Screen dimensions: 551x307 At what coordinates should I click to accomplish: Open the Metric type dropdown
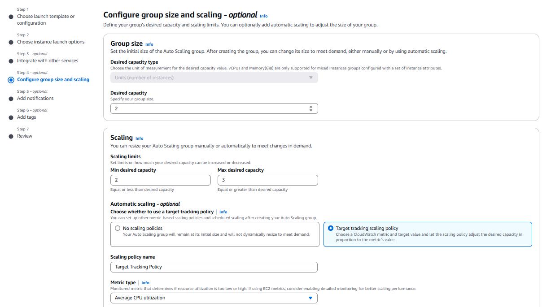point(214,298)
